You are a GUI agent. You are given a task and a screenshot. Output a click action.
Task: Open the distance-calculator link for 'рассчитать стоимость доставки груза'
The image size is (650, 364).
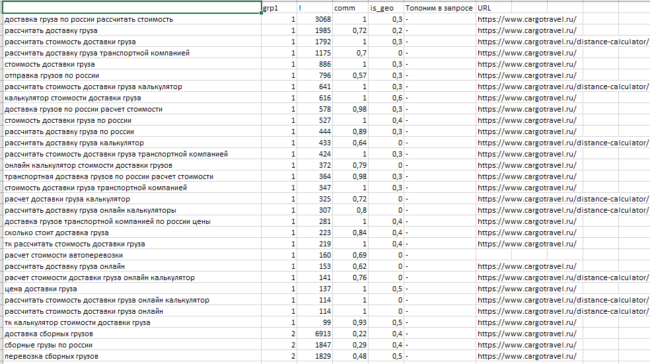pos(562,42)
